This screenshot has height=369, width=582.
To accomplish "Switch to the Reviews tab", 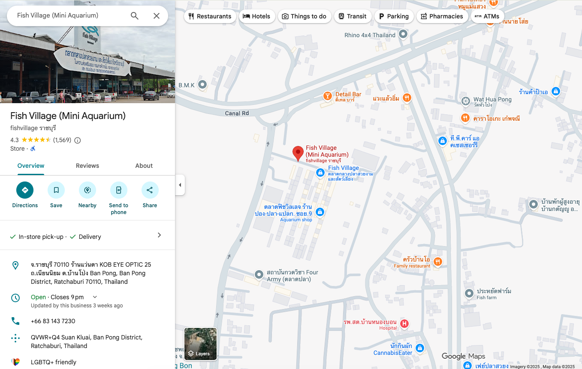I will 87,166.
